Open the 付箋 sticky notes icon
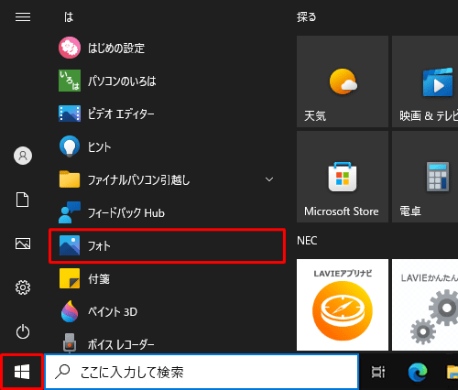 pyautogui.click(x=70, y=278)
